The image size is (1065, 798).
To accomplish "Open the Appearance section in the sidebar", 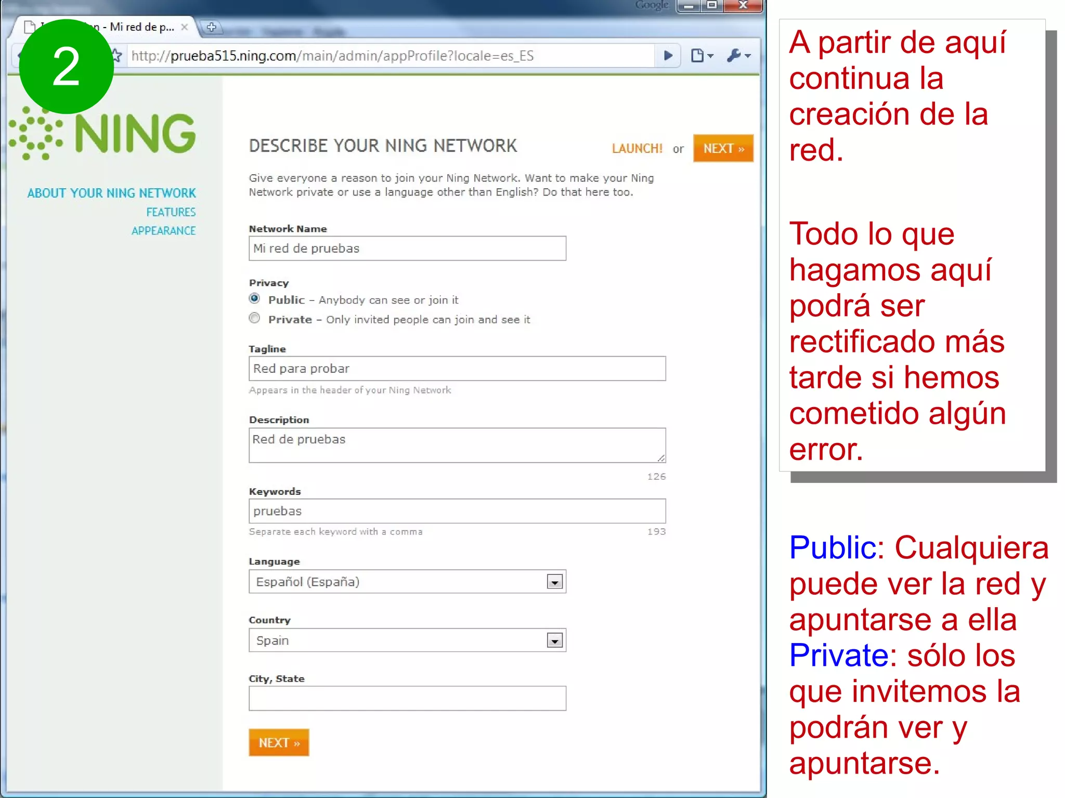I will pyautogui.click(x=163, y=231).
